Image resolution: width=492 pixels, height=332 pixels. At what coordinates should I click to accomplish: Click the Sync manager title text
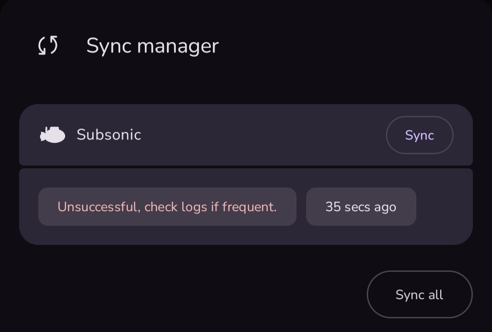coord(152,46)
